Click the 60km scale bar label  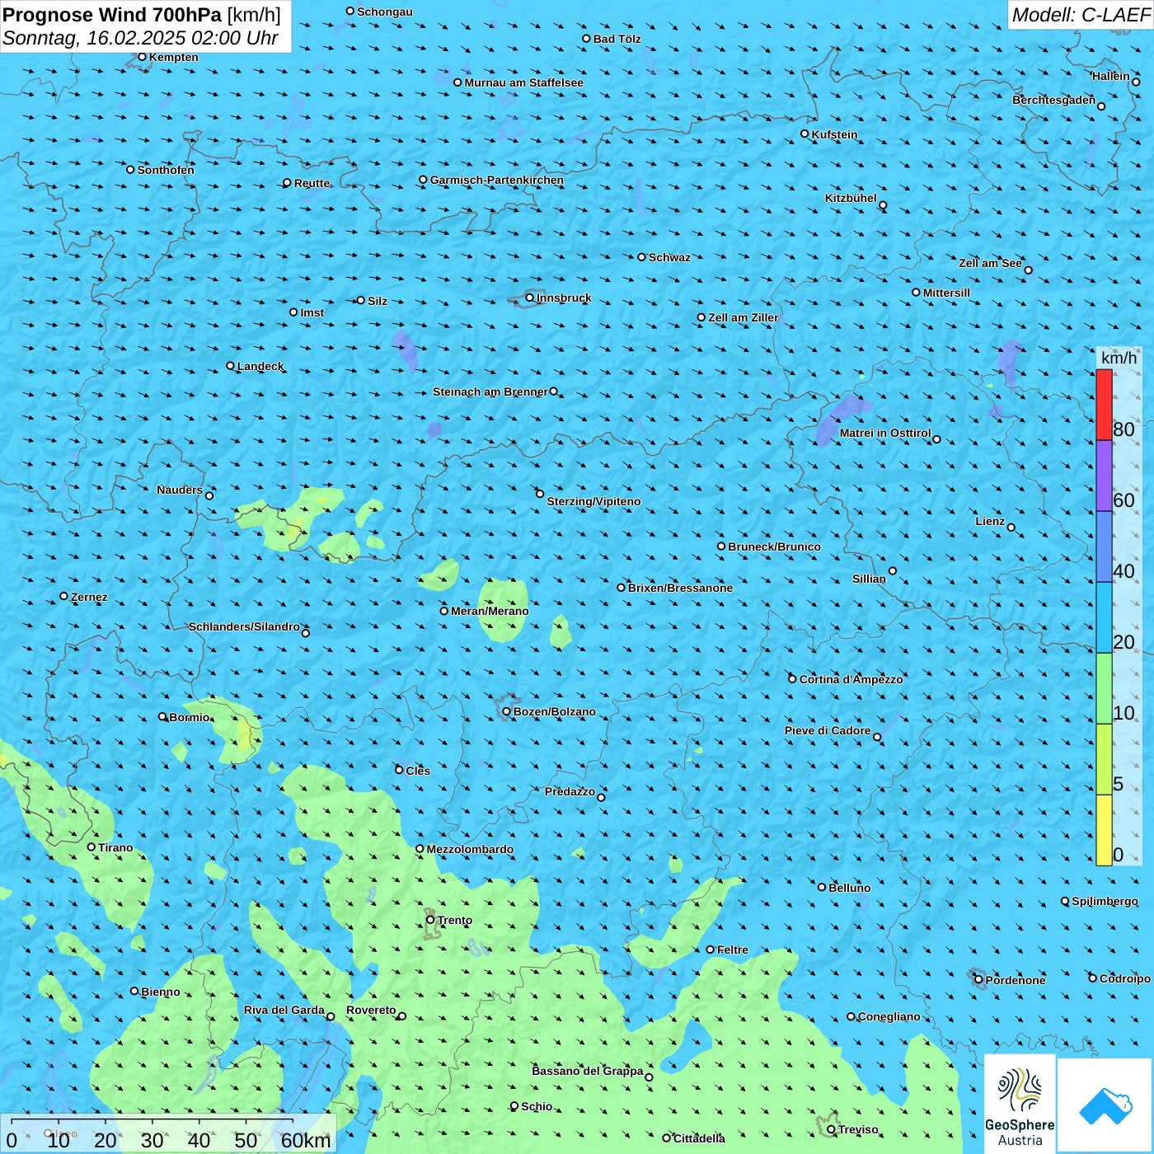point(306,1140)
